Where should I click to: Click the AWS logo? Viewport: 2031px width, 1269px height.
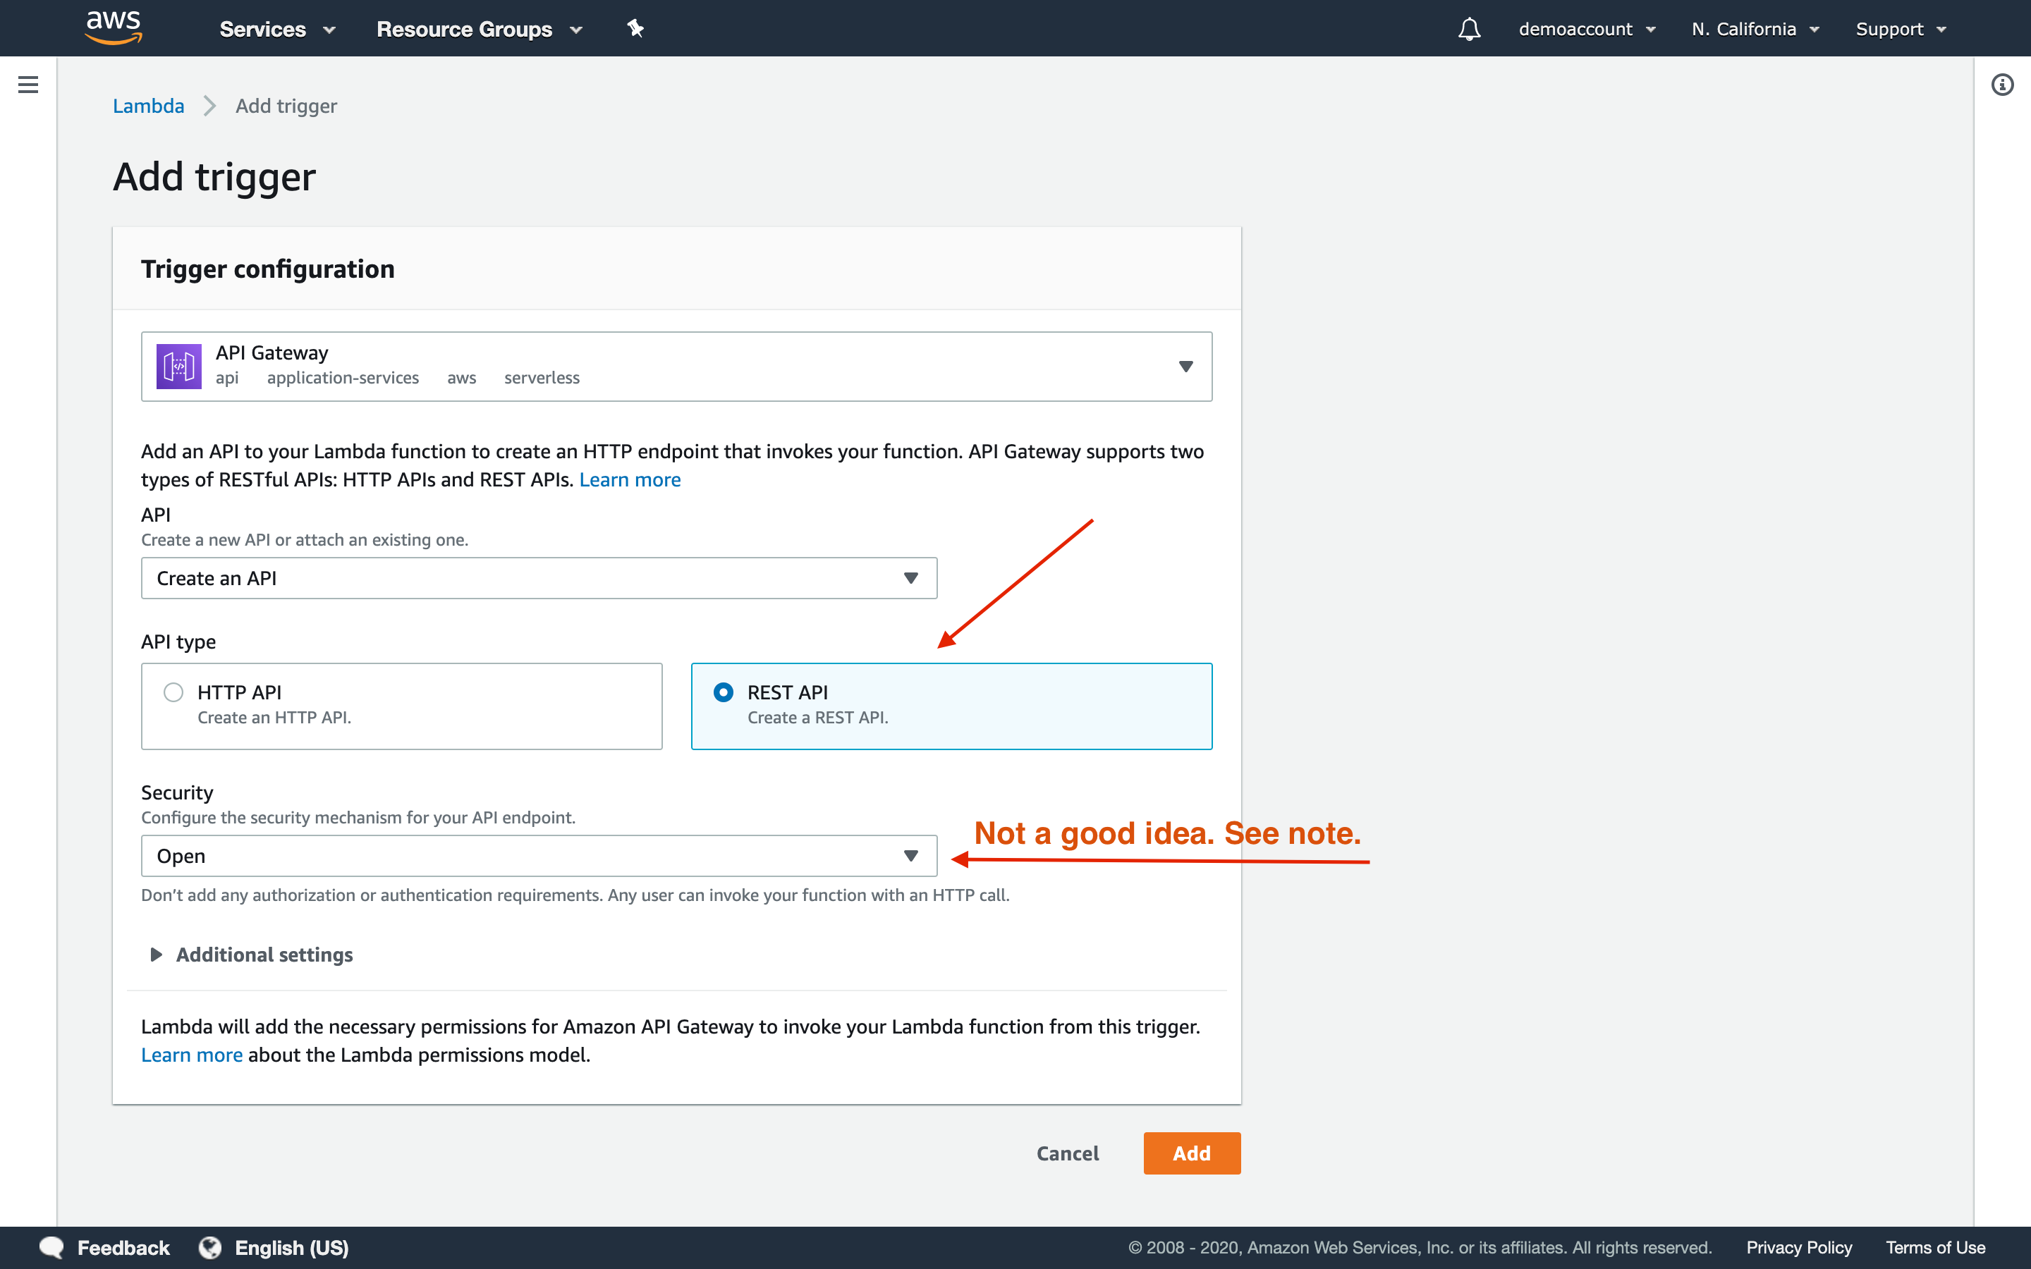114,27
